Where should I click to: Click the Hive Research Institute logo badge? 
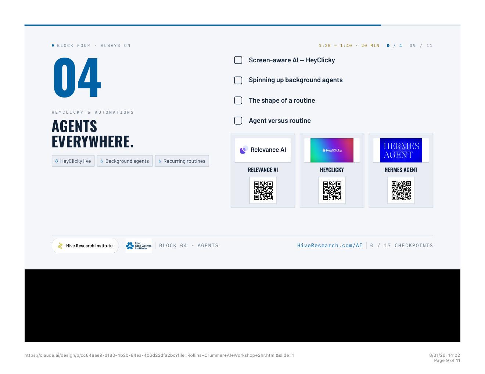pos(85,246)
